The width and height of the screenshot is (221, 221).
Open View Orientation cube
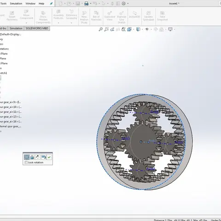[129, 29]
